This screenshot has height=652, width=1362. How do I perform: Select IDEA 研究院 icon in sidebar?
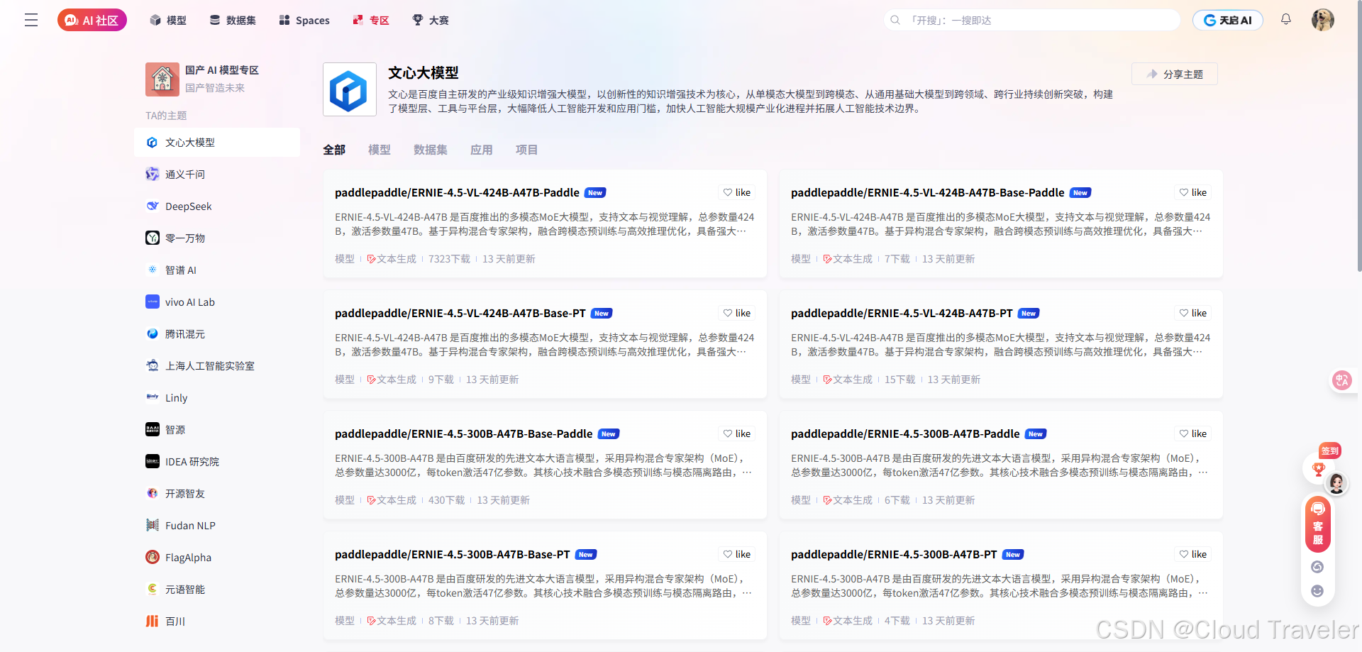[x=153, y=461]
